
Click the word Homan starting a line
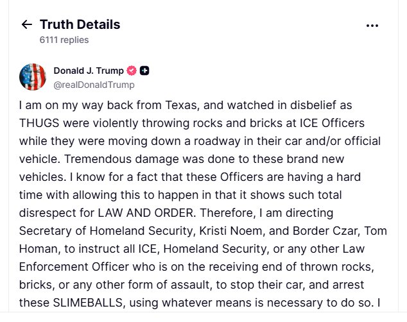(x=38, y=249)
